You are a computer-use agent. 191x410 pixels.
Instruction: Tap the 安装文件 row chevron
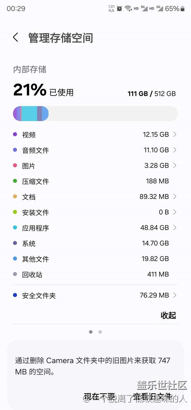coord(175,212)
